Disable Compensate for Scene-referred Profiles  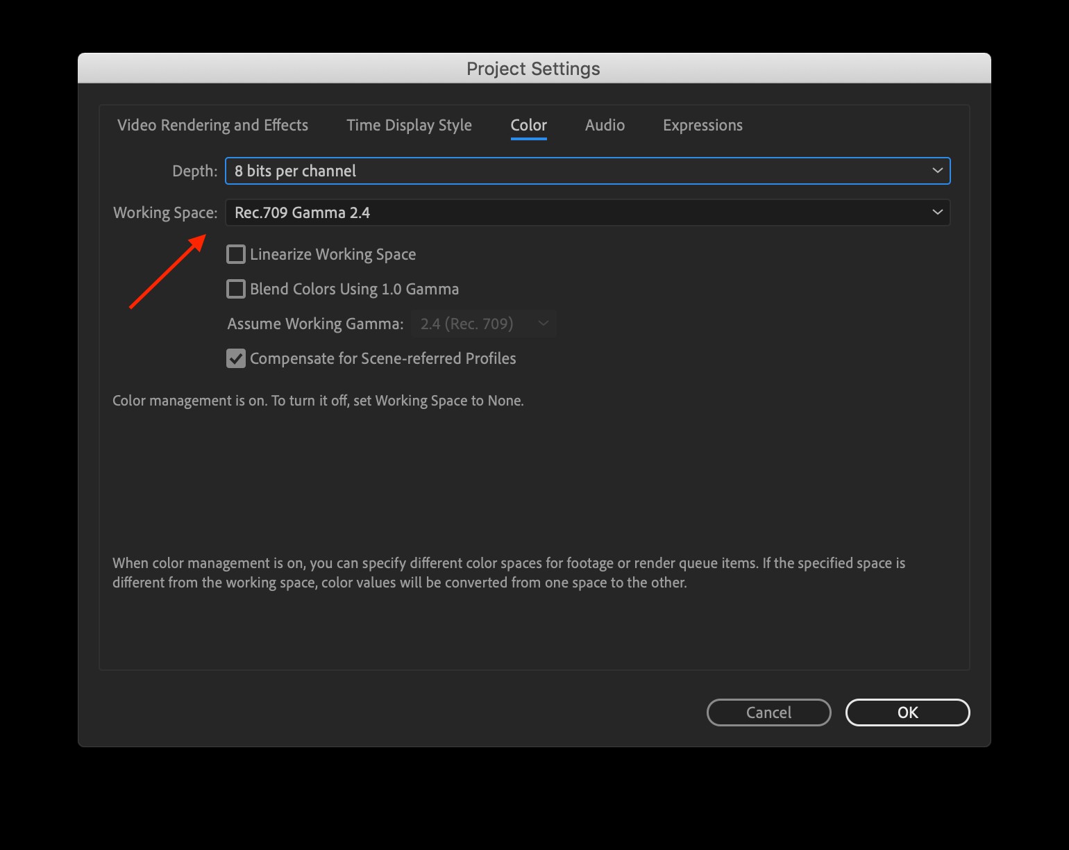tap(235, 358)
